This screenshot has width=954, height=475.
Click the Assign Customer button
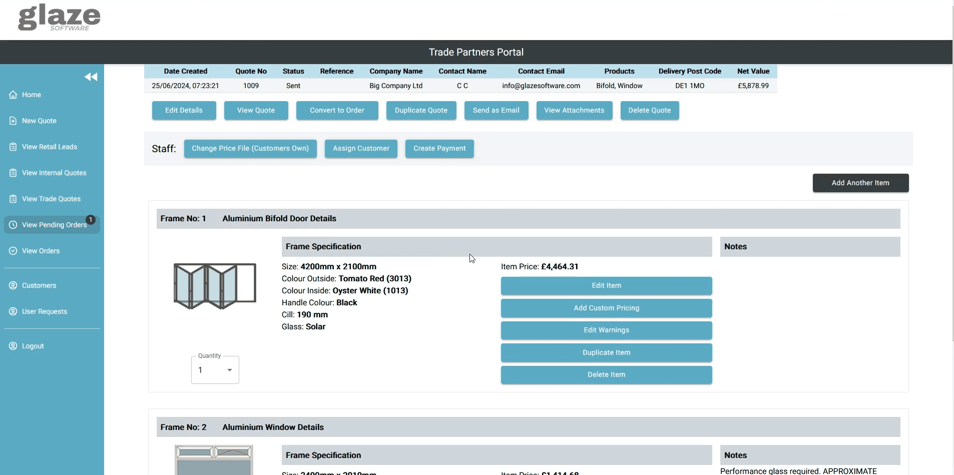pos(361,148)
